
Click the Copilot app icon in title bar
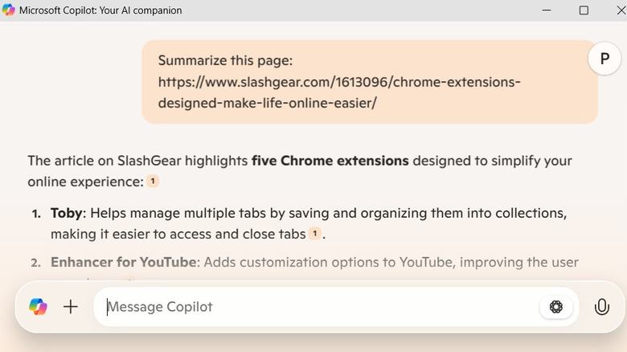(9, 10)
